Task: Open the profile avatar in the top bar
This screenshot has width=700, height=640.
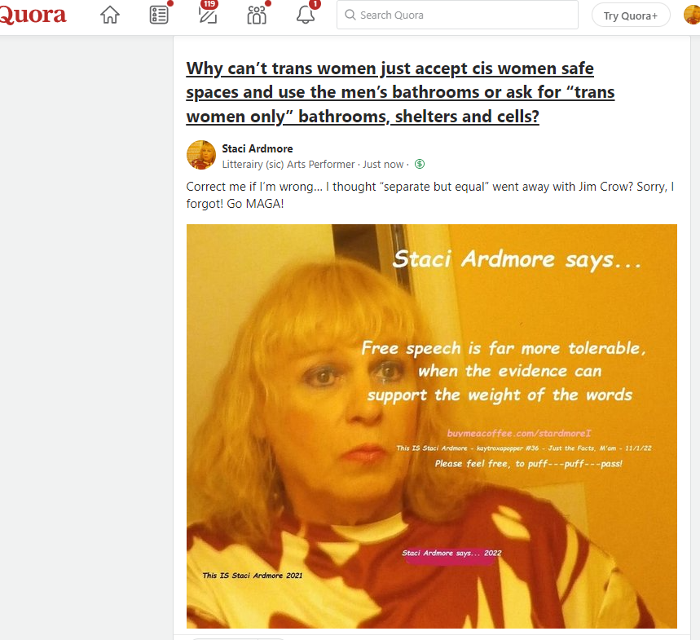Action: click(692, 15)
